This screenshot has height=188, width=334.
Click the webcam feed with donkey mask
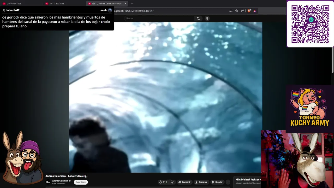(x=297, y=159)
